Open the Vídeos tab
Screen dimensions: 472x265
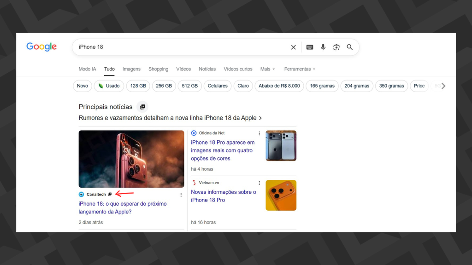pos(183,69)
